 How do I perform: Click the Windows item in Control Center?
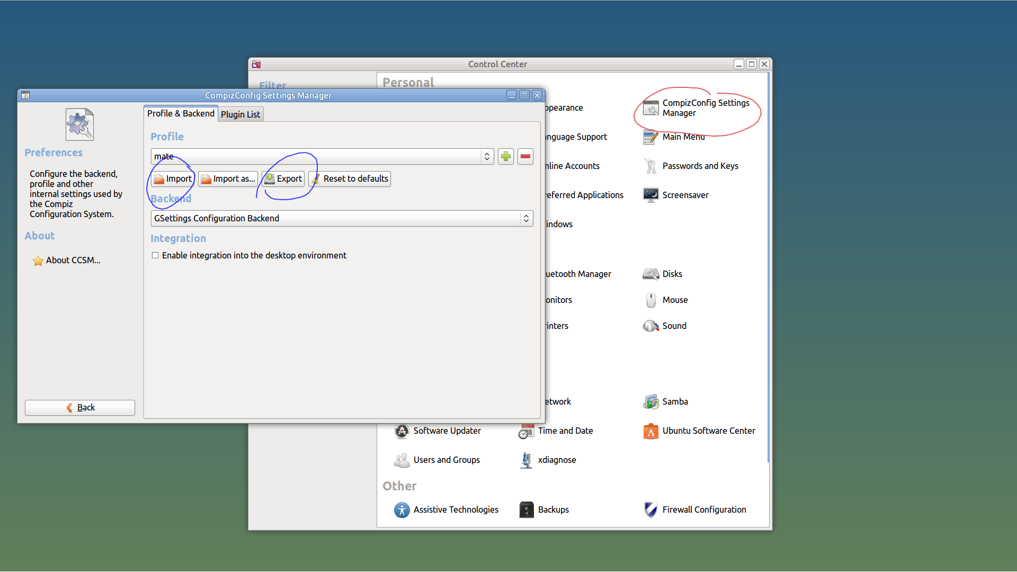click(559, 224)
